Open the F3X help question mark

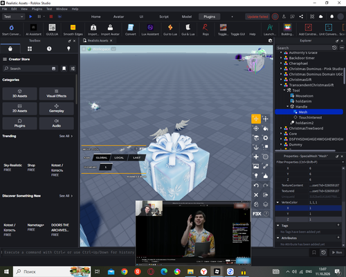pyautogui.click(x=266, y=214)
